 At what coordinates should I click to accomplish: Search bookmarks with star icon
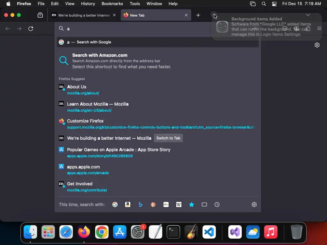[192, 204]
